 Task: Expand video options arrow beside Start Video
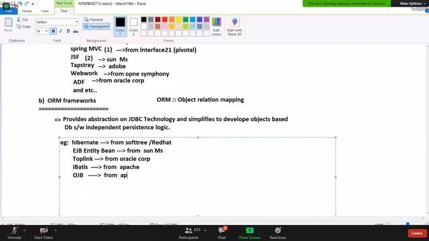pyautogui.click(x=56, y=230)
